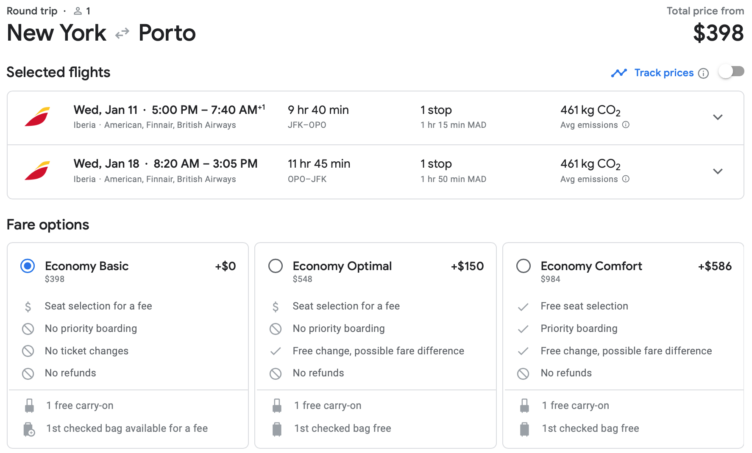This screenshot has height=453, width=752.
Task: Click the Iberia logo on Jan 18 flight
Action: [x=37, y=171]
